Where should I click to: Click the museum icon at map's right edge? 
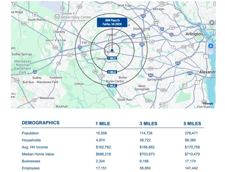pyautogui.click(x=212, y=23)
